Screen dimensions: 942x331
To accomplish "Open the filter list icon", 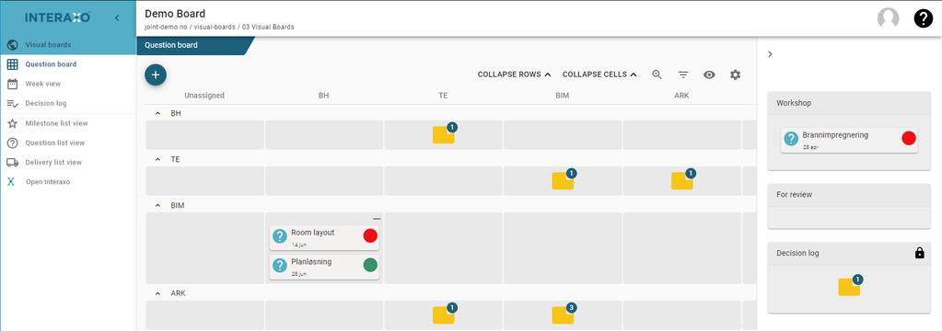I will (683, 75).
